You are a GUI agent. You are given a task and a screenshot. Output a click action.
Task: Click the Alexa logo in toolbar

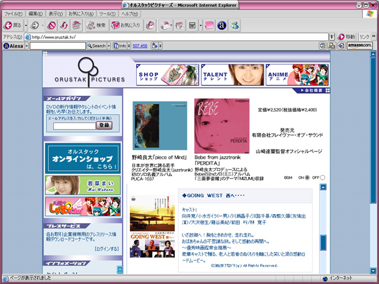[13, 46]
